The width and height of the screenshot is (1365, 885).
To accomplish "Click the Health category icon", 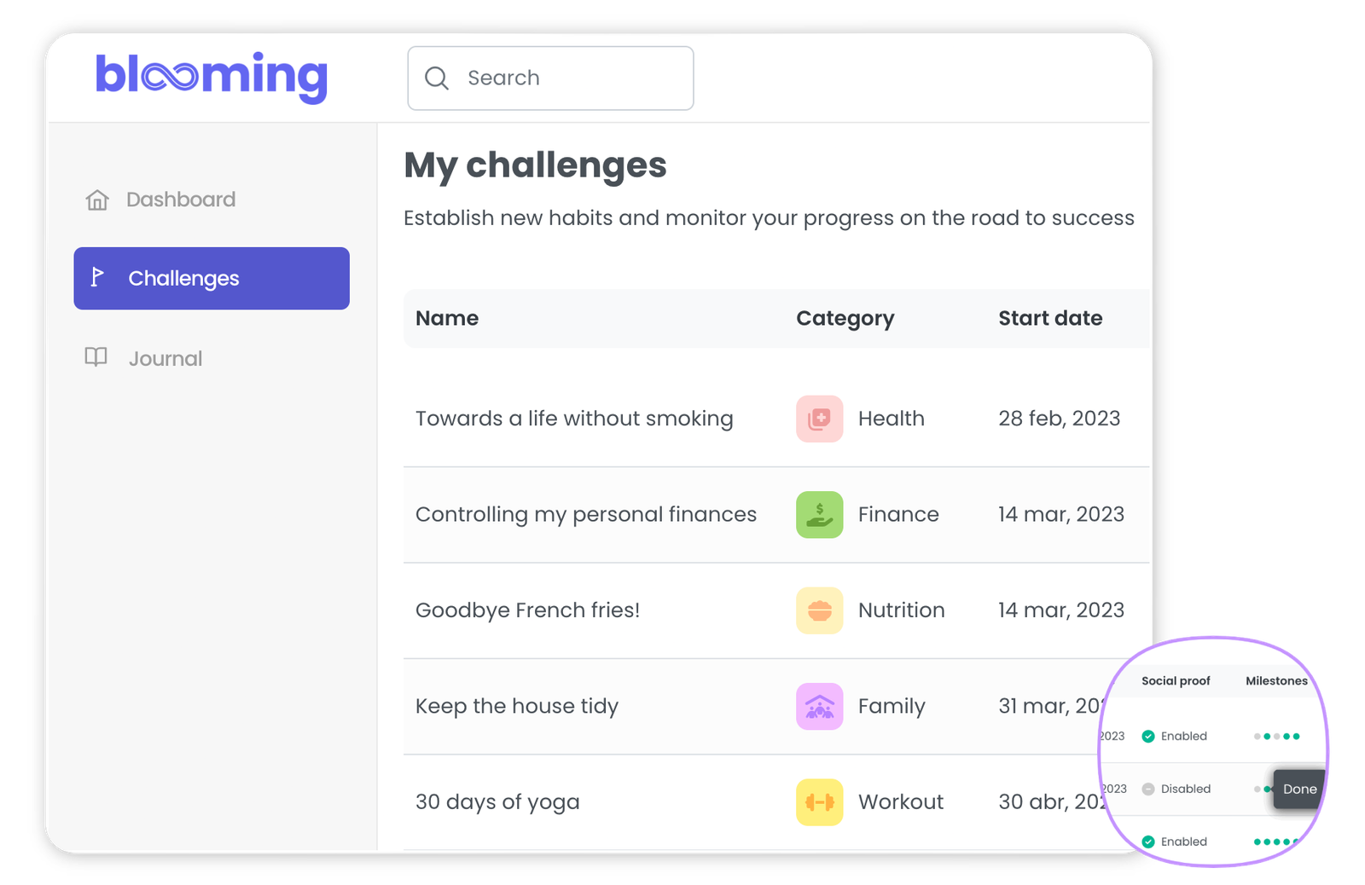I will [x=819, y=419].
